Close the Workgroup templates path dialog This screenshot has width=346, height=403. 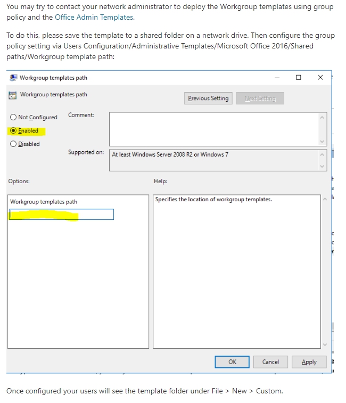320,77
